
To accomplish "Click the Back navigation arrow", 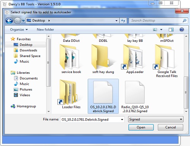I will (x=9, y=21).
